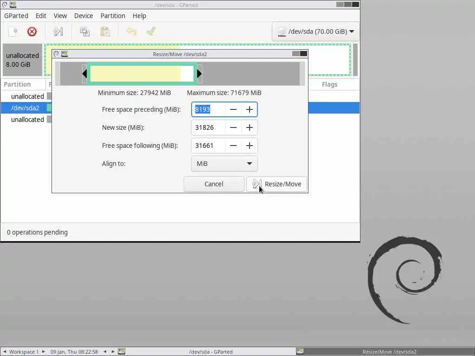The height and width of the screenshot is (356, 475).
Task: Click the '0 operations pending' status text
Action: coord(37,232)
